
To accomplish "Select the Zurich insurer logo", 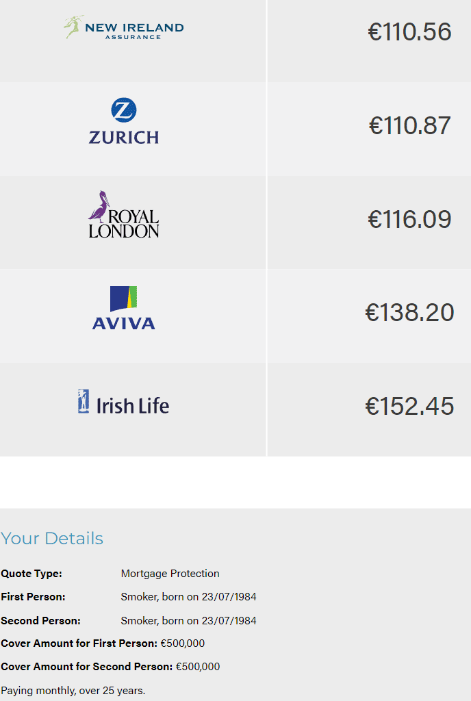I will 124,121.
